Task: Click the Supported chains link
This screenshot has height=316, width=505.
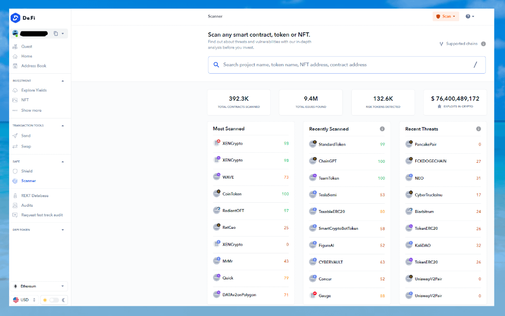Action: click(461, 44)
